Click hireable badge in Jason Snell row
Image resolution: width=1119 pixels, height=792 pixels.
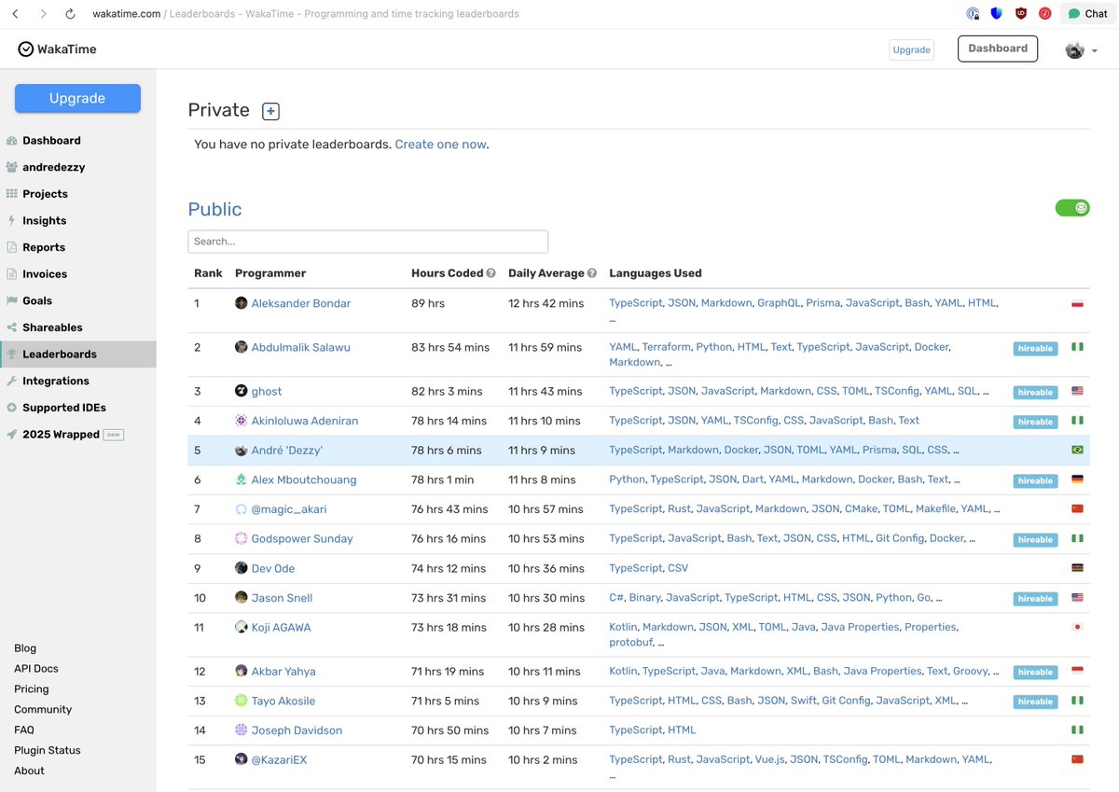1035,599
